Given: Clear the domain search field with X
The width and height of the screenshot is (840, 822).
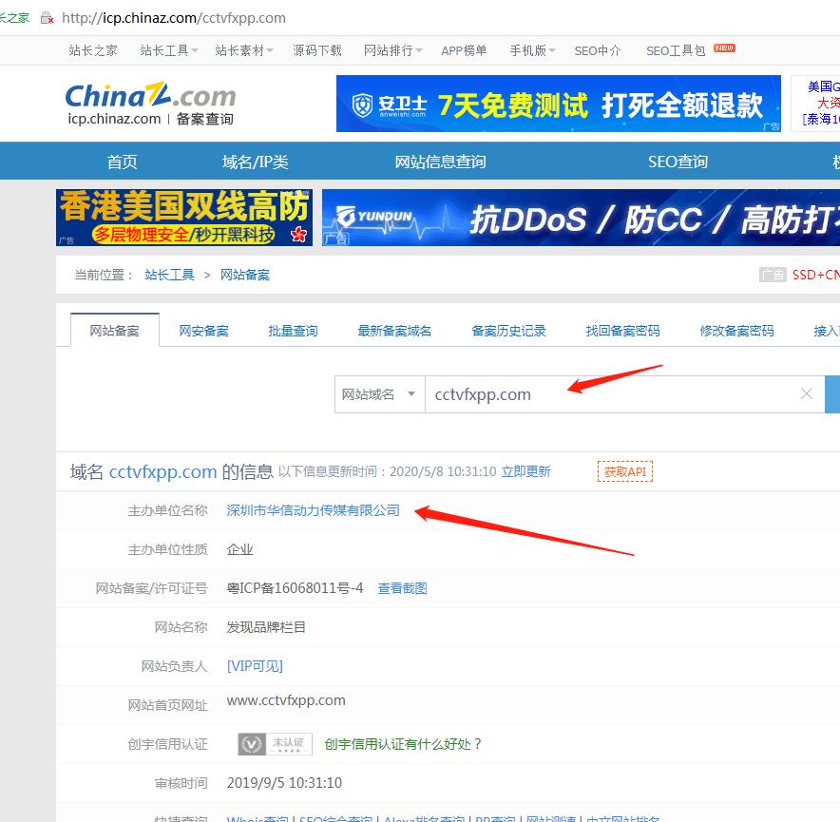Looking at the screenshot, I should coord(807,394).
